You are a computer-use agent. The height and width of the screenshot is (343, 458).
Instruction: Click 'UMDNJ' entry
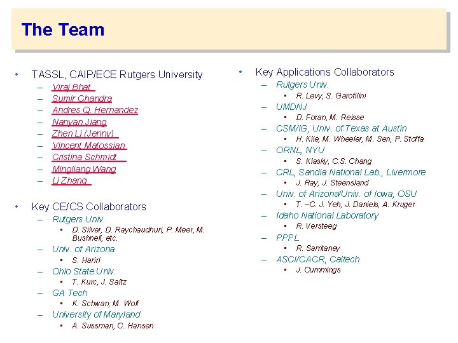tap(291, 107)
